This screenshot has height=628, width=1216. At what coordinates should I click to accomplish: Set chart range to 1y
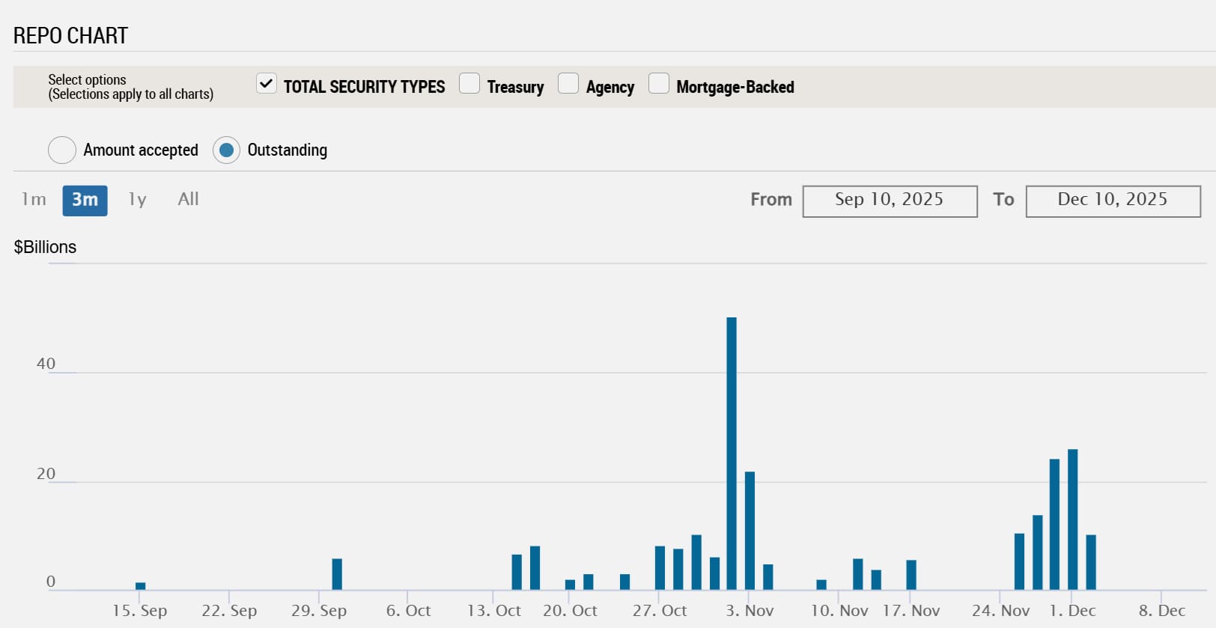(137, 200)
